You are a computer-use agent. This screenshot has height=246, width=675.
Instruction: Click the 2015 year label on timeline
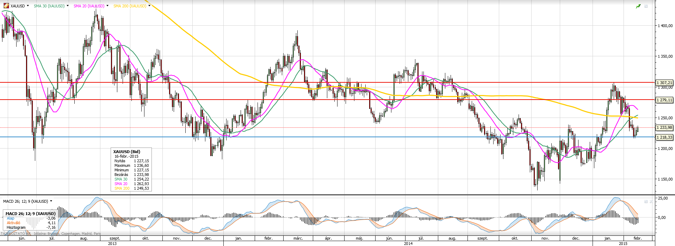[x=623, y=244]
